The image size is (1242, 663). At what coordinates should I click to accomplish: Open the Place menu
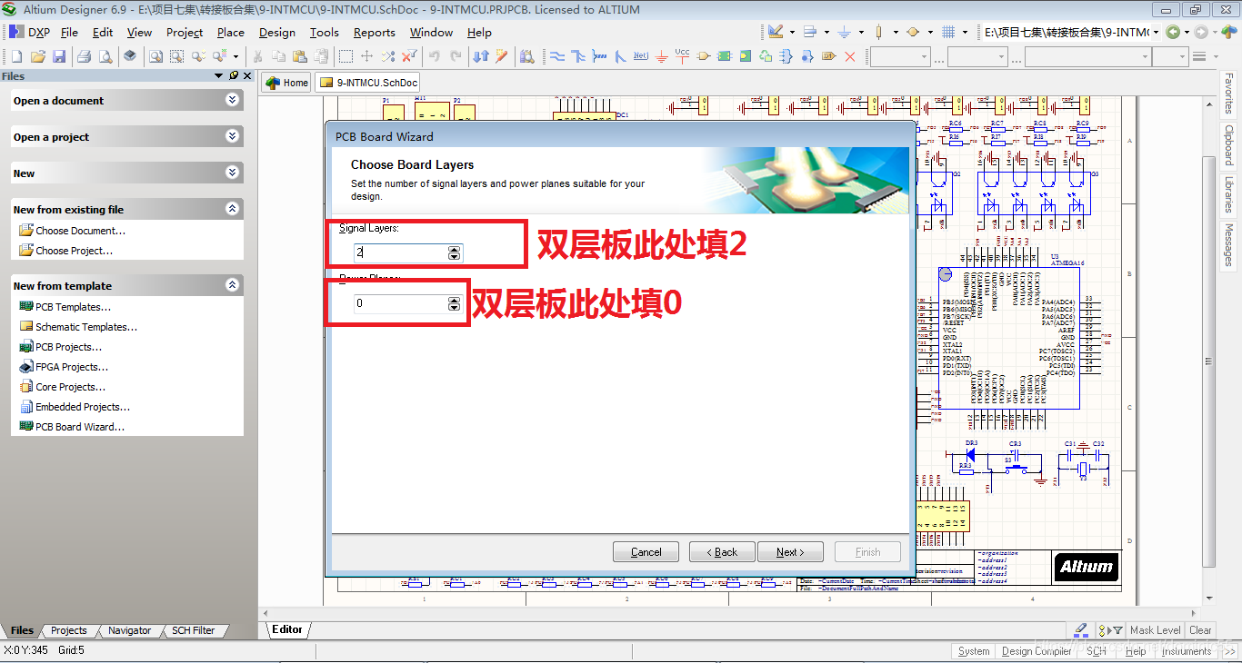(x=230, y=32)
